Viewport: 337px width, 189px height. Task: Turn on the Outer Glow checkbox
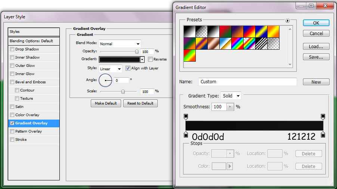[x=12, y=65]
